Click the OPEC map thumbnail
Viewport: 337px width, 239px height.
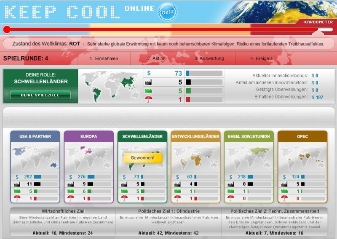(x=302, y=157)
